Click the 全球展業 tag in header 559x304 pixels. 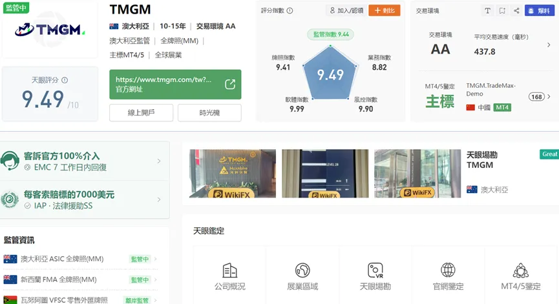pos(168,55)
